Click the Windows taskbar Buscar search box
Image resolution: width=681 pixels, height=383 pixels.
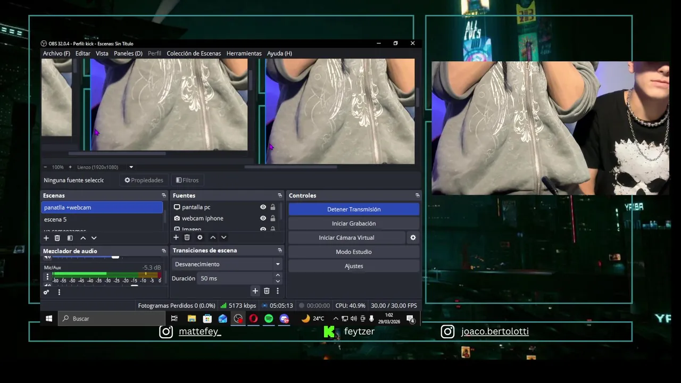click(x=113, y=319)
